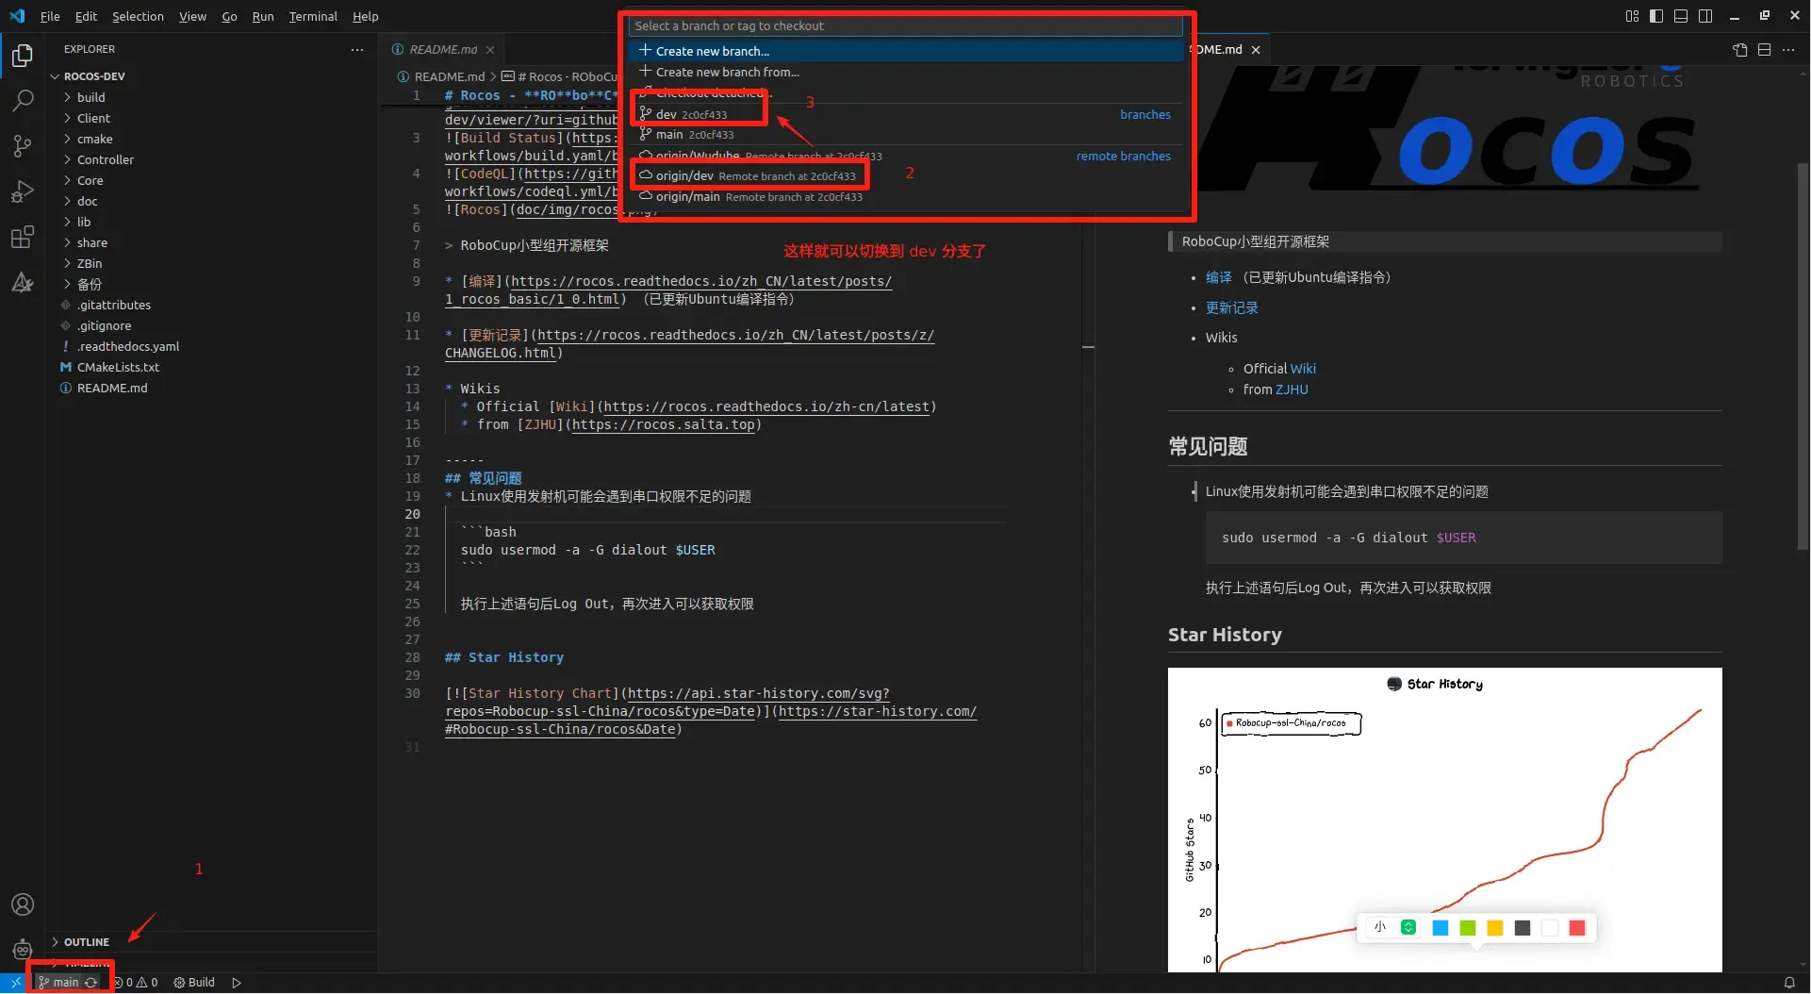The image size is (1811, 994).
Task: Expand the Core folder
Action: (x=213, y=180)
